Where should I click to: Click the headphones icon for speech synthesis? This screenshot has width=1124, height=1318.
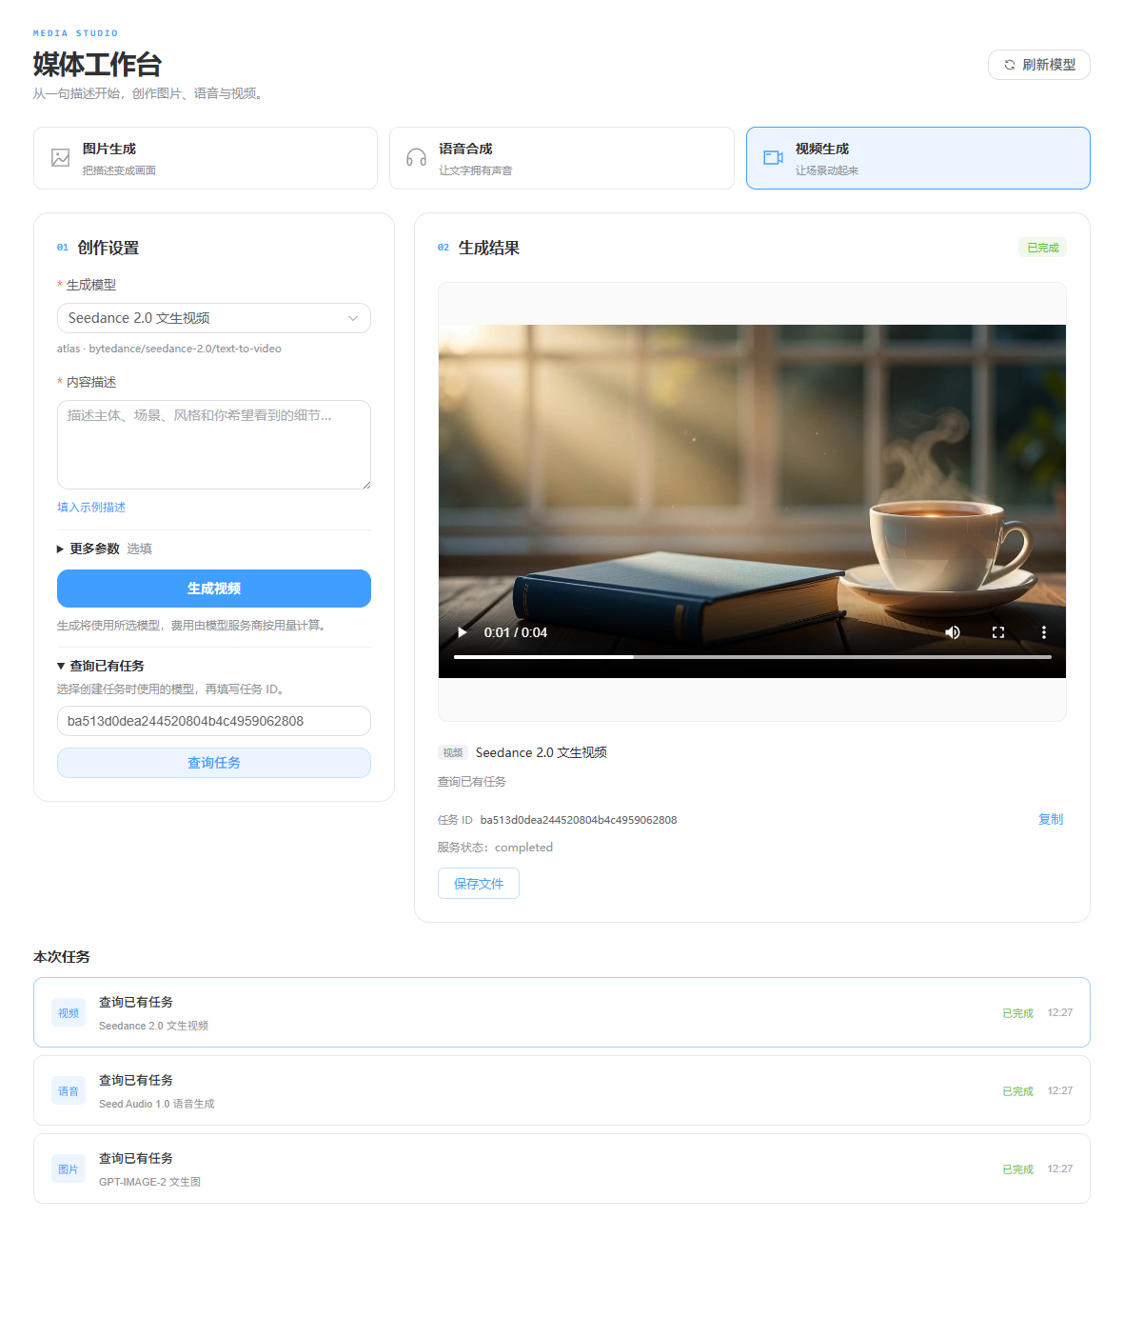tap(416, 158)
